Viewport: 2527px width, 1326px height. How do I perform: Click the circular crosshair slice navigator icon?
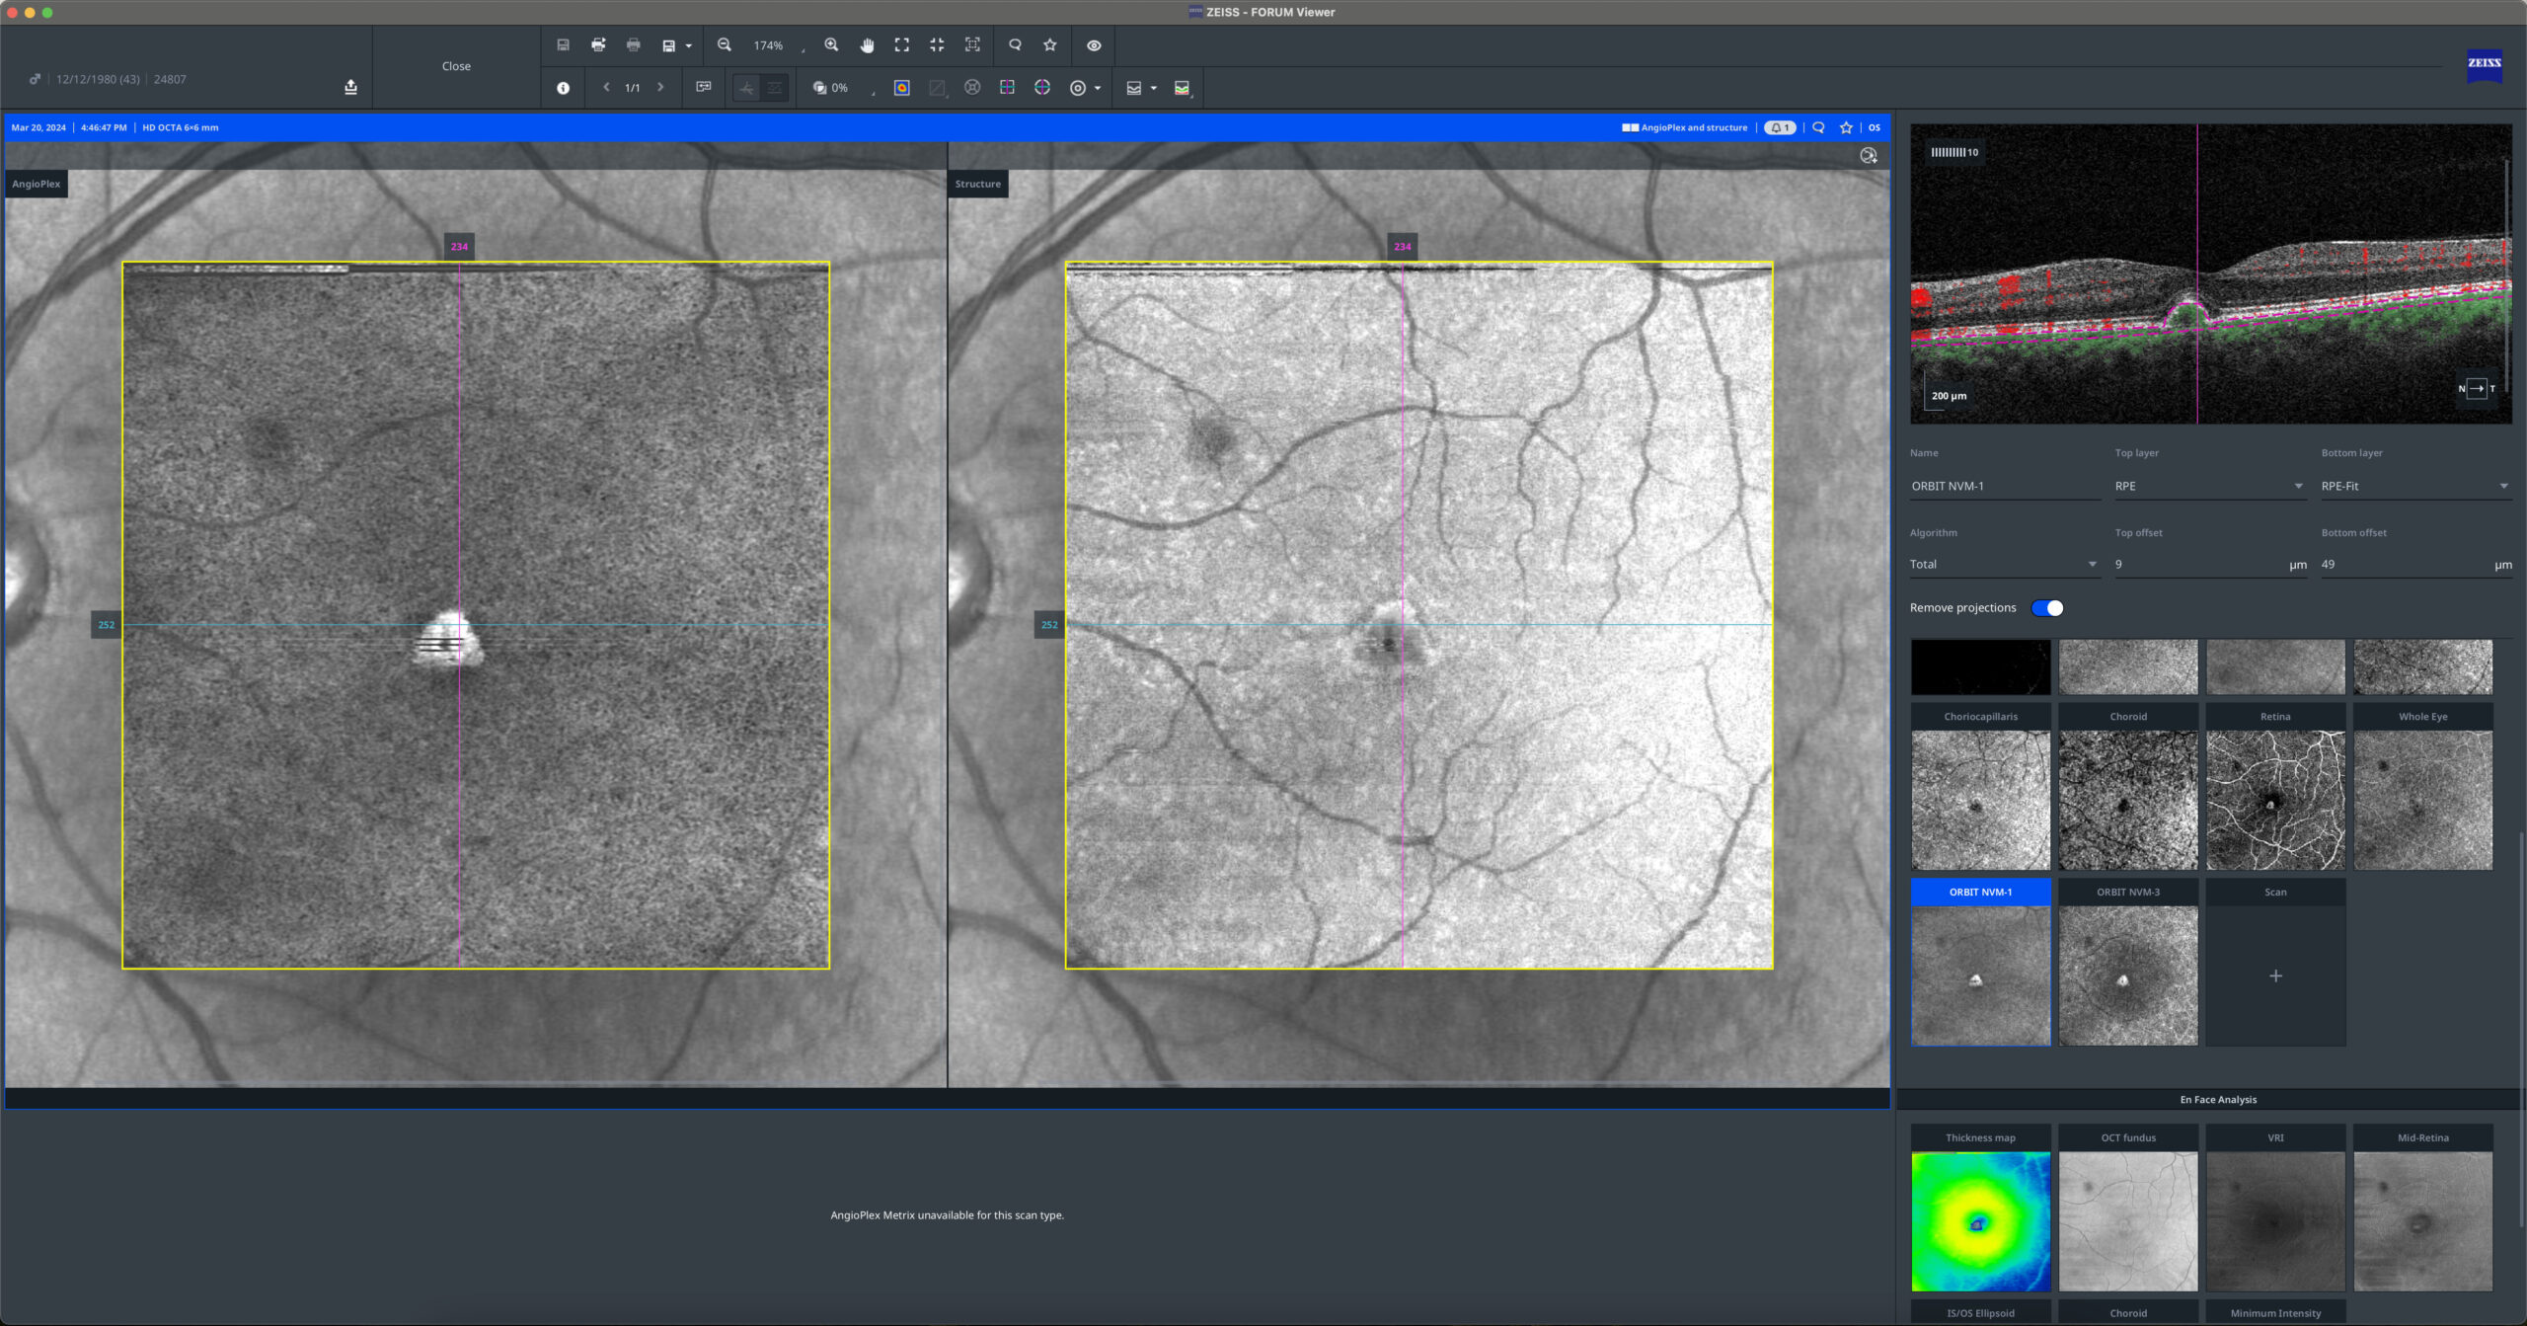pyautogui.click(x=1042, y=88)
